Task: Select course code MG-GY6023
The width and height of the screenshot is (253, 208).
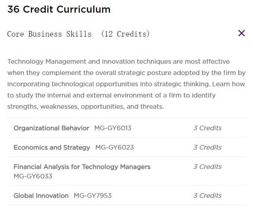Action: click(115, 147)
